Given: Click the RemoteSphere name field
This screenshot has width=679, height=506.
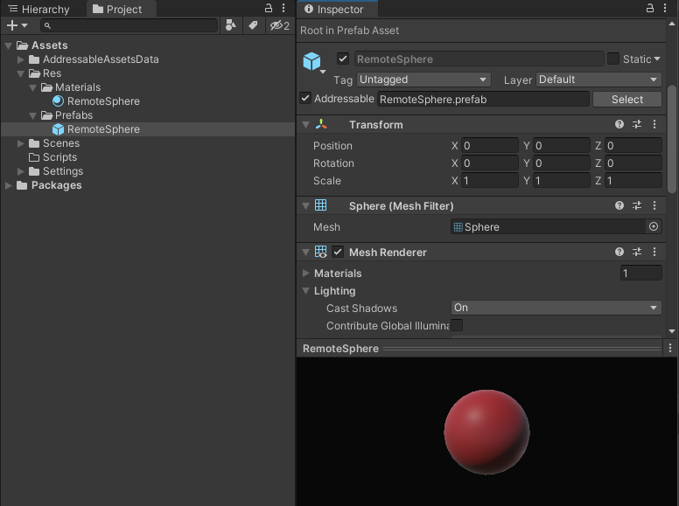Looking at the screenshot, I should tap(479, 59).
